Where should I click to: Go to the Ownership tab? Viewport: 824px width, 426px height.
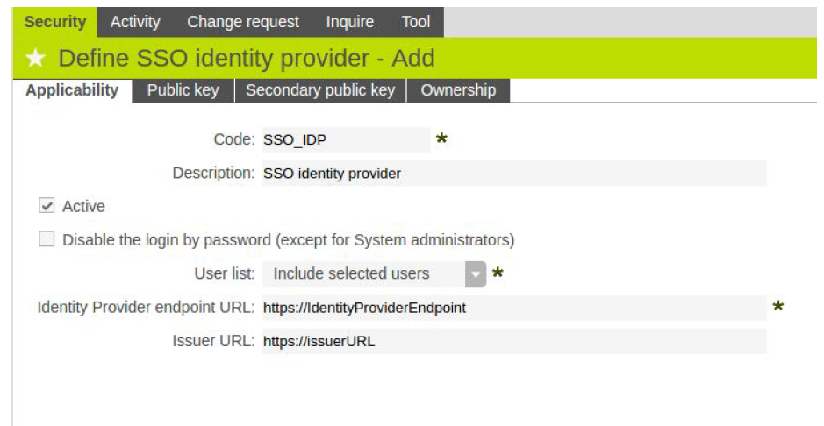point(458,90)
